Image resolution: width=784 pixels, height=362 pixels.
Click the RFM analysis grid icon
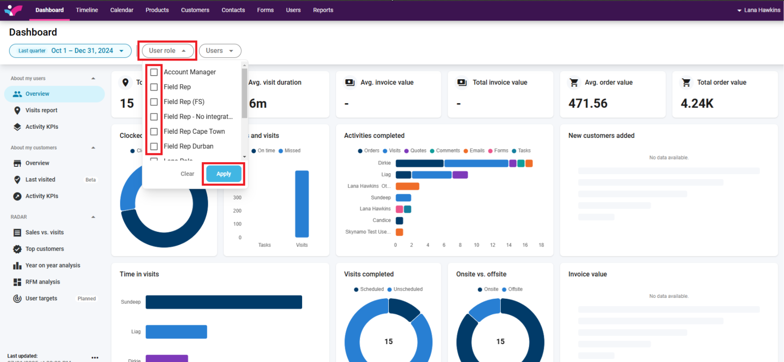17,282
